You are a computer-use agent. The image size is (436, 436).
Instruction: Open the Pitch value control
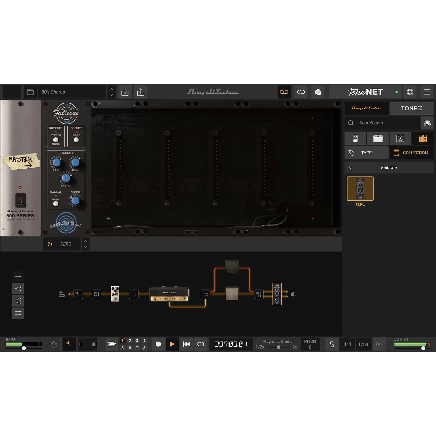click(310, 344)
